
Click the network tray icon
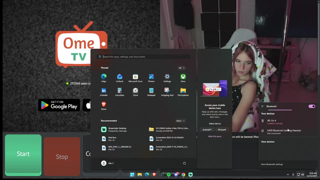coord(298,174)
